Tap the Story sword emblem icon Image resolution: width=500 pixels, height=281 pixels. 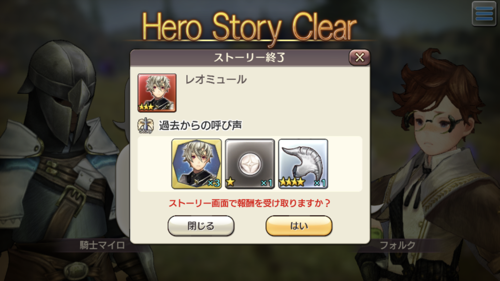click(x=146, y=126)
